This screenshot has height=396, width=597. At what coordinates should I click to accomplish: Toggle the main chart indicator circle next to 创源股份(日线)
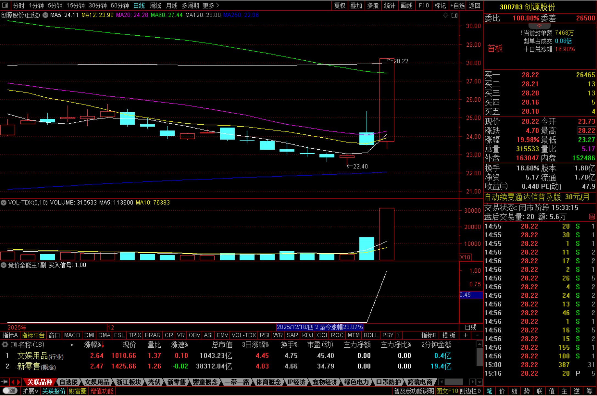45,15
